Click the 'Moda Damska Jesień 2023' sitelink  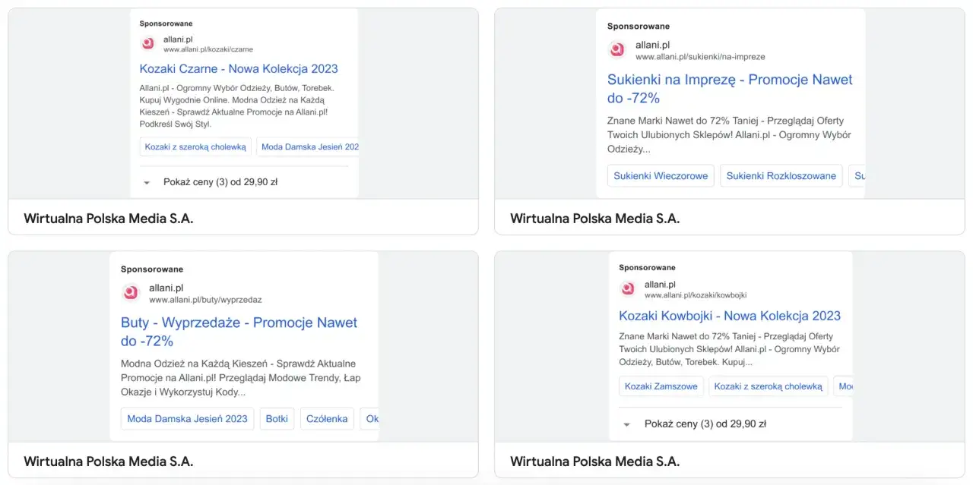[x=187, y=418]
